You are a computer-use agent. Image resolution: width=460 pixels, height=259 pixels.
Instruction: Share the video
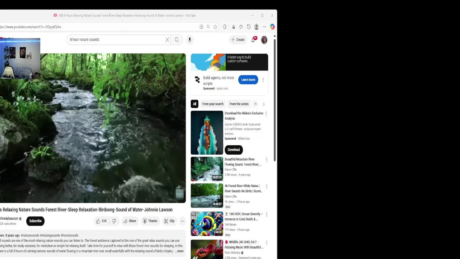pyautogui.click(x=130, y=221)
